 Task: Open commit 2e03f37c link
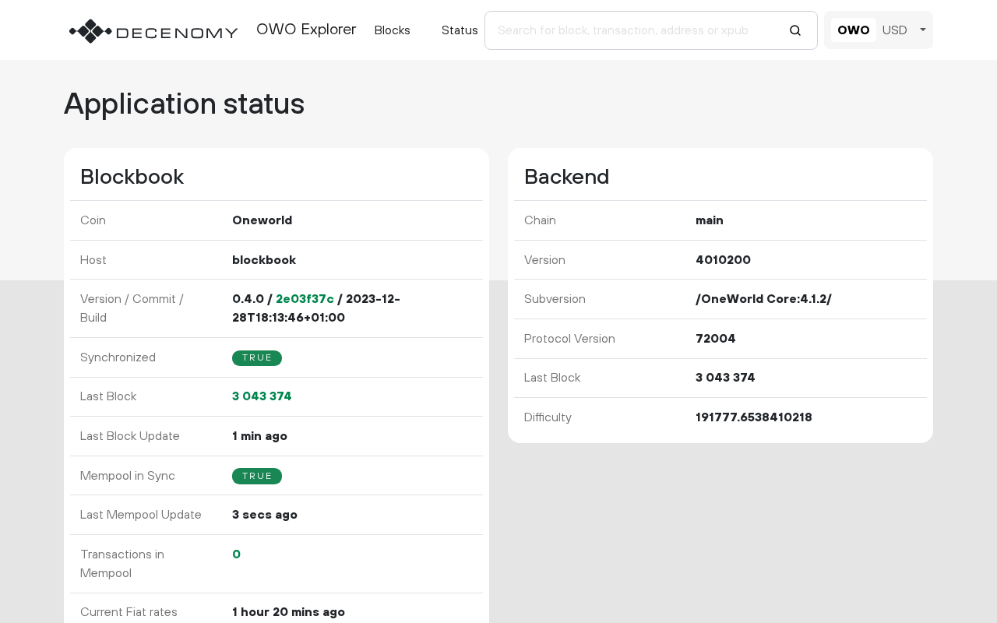305,299
